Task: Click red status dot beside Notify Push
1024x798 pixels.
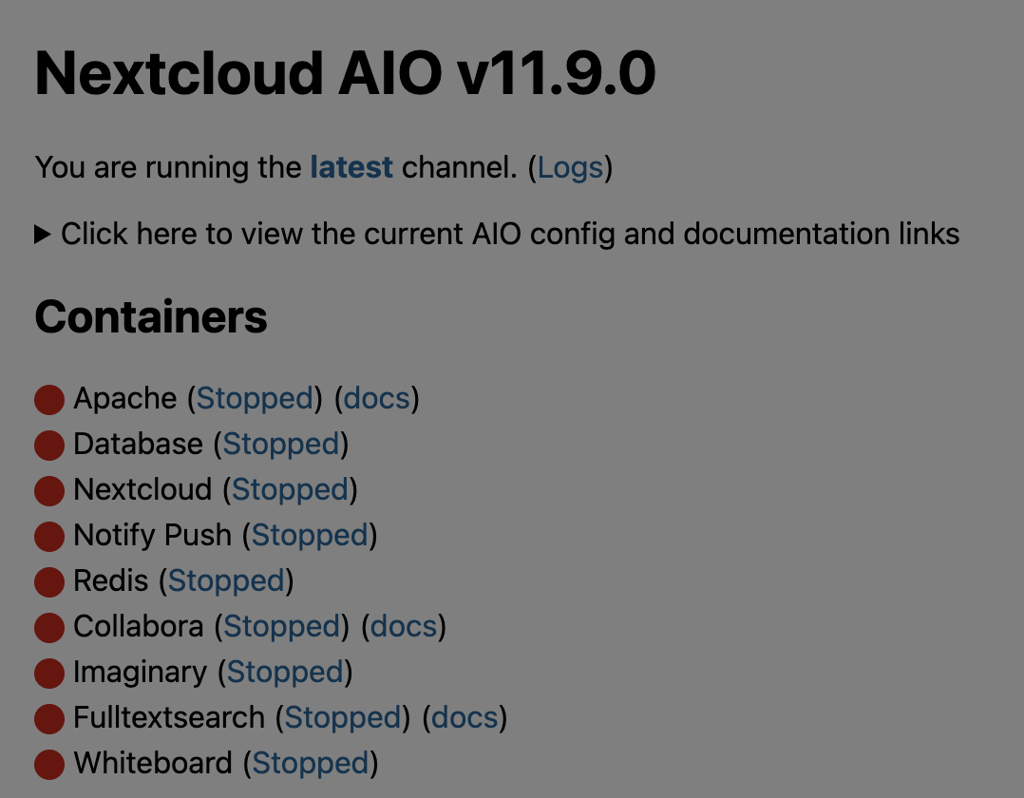Action: pyautogui.click(x=49, y=537)
